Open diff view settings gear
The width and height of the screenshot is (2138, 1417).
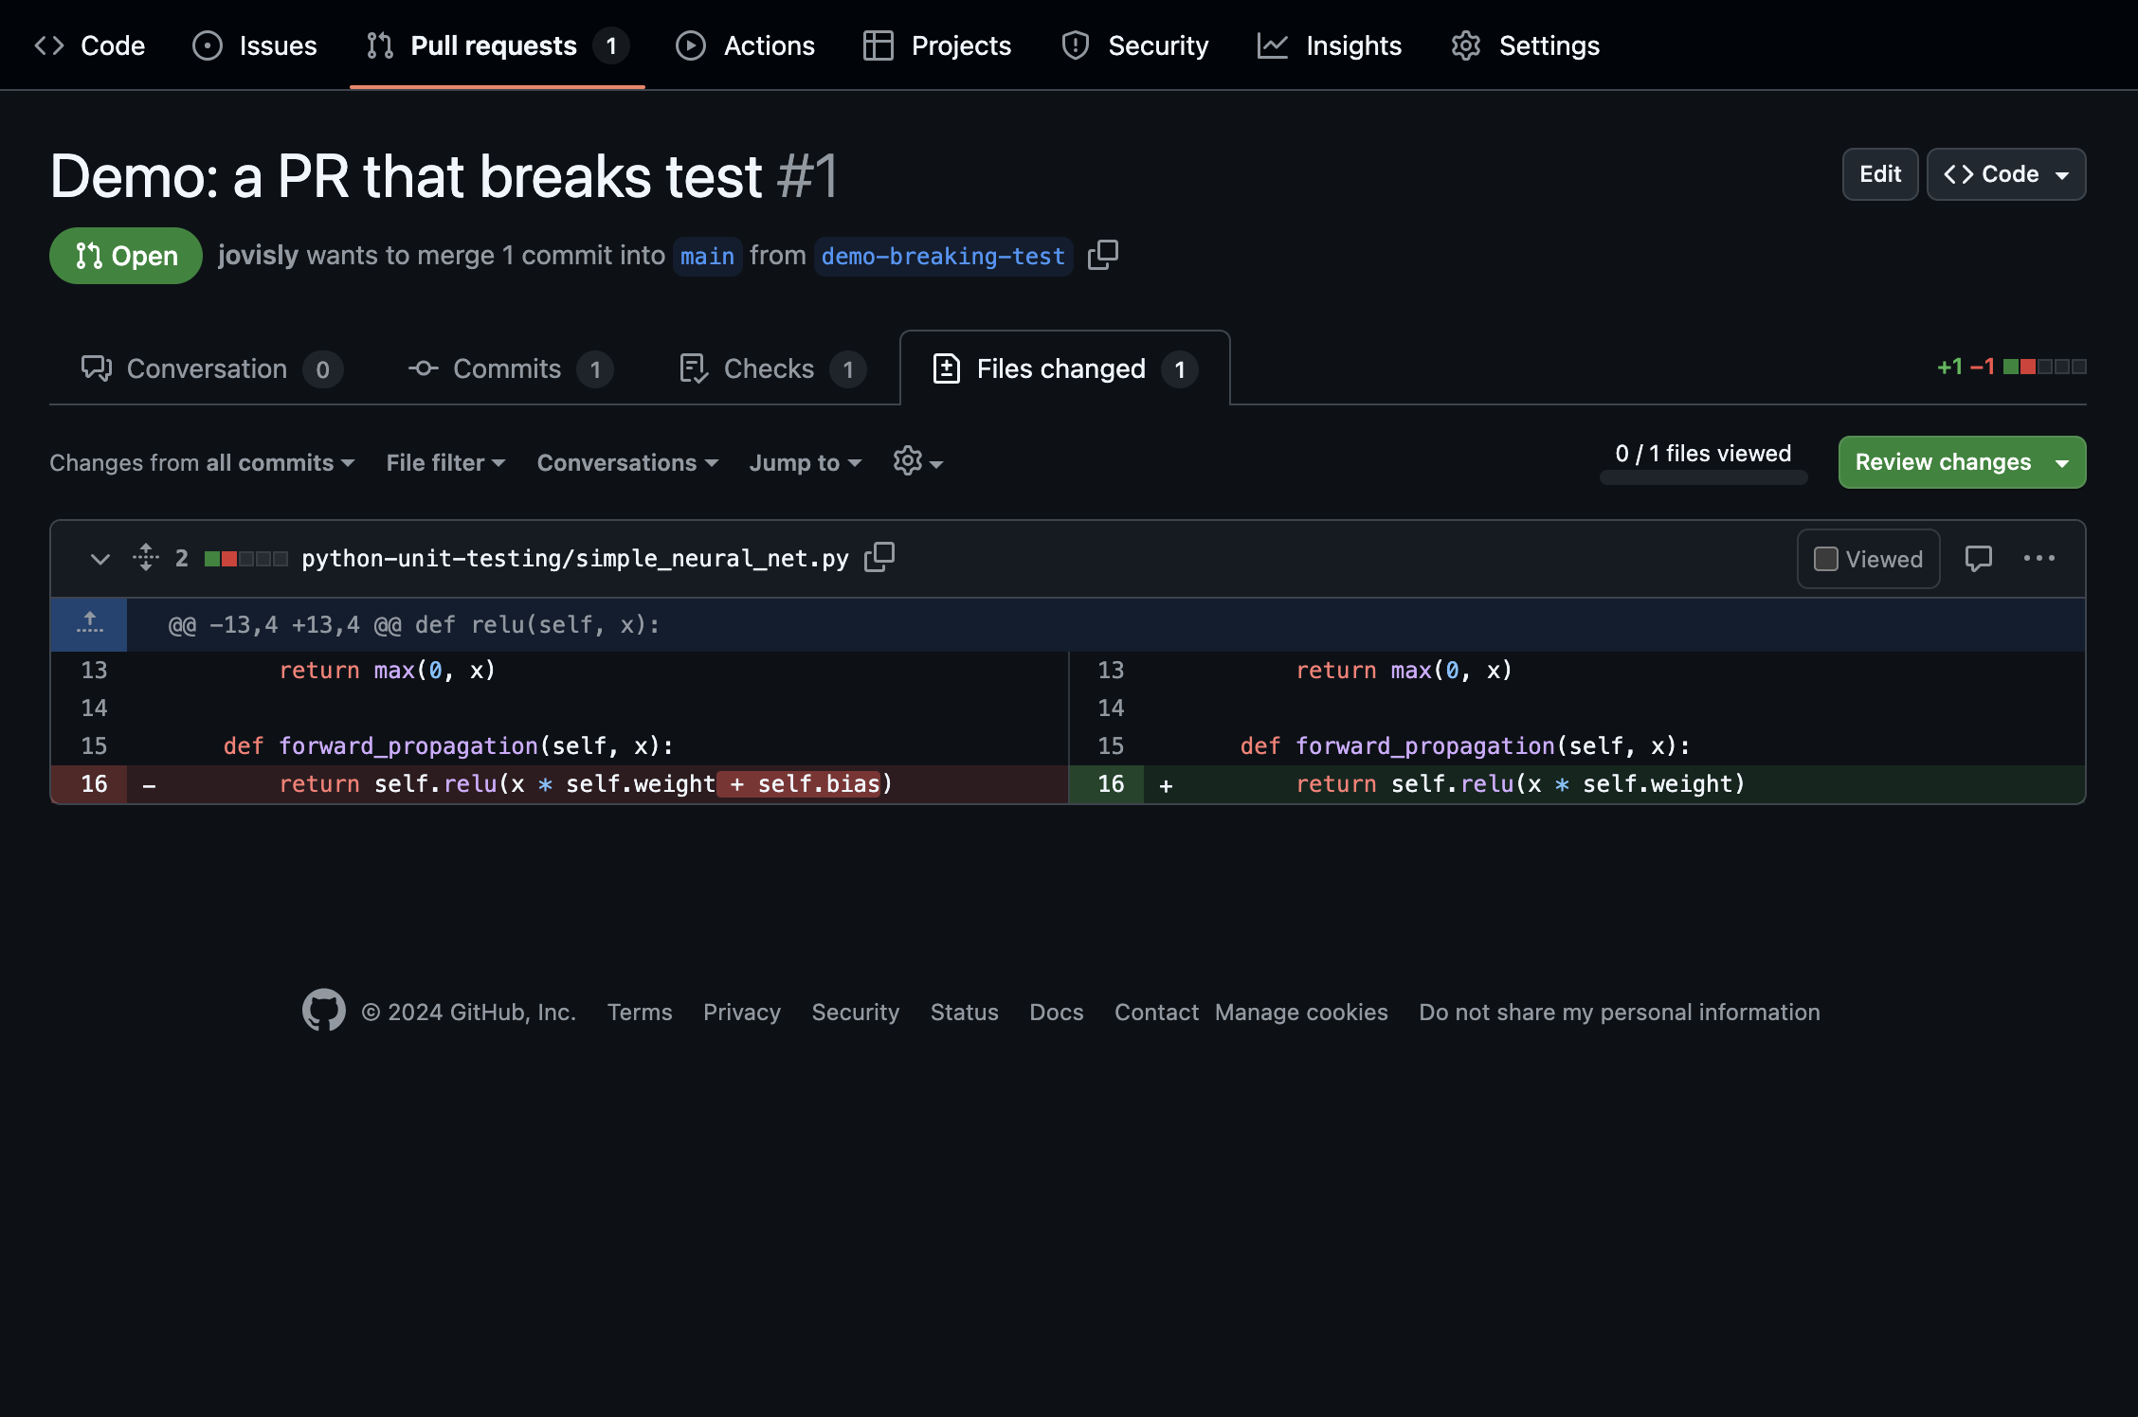coord(917,462)
